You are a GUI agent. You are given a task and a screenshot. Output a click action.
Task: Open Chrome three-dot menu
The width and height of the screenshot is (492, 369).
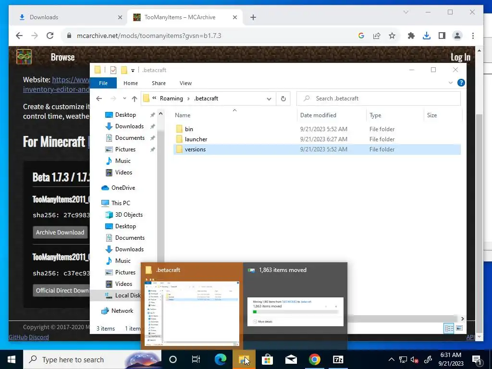473,36
